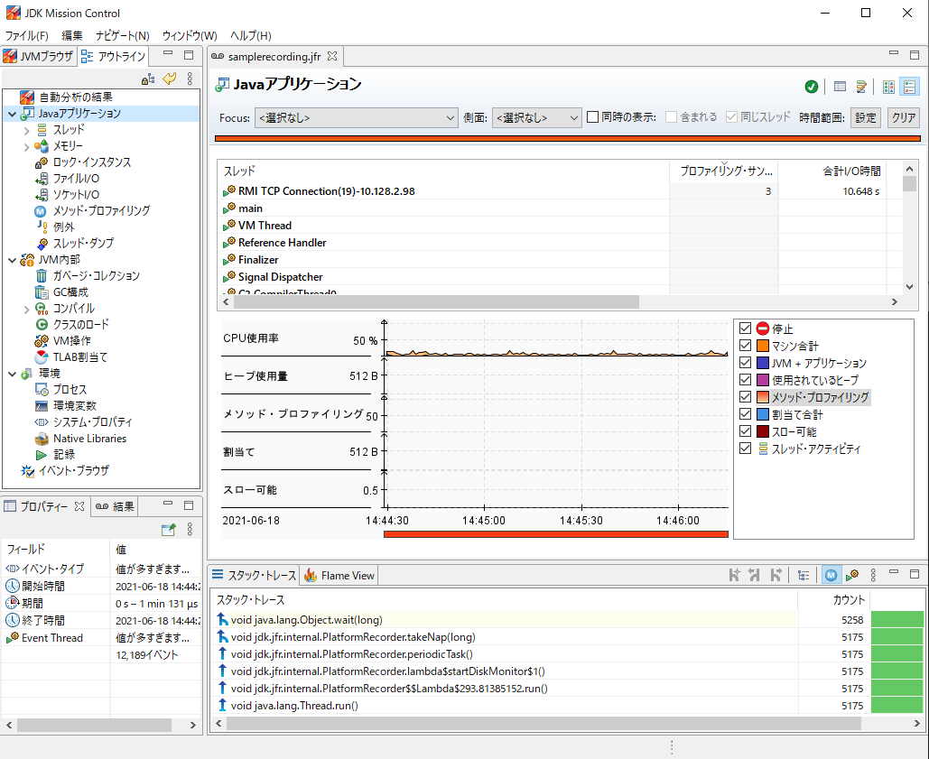Open メソッド・プロファイリング page in outline
929x759 pixels.
101,211
